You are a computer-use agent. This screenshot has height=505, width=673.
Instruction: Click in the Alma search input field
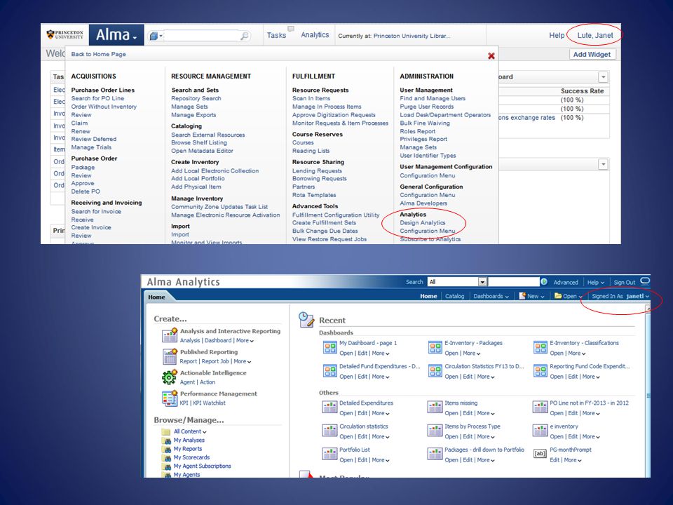(201, 36)
